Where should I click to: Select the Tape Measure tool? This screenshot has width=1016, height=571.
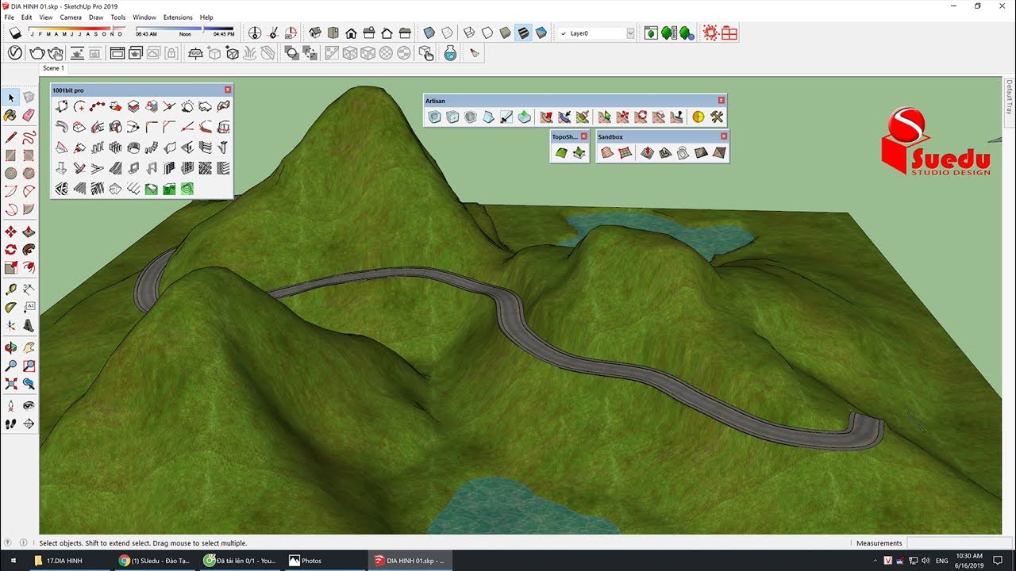click(11, 289)
